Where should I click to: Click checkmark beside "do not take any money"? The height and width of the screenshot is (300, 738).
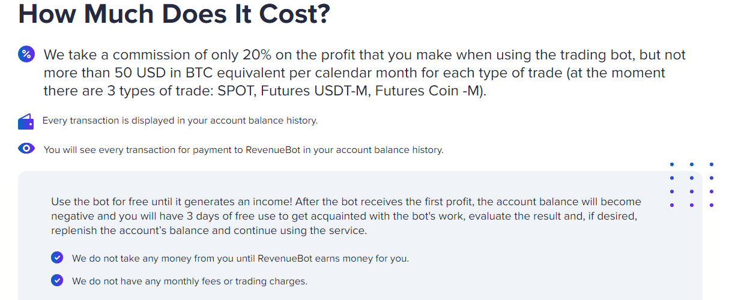click(x=57, y=257)
